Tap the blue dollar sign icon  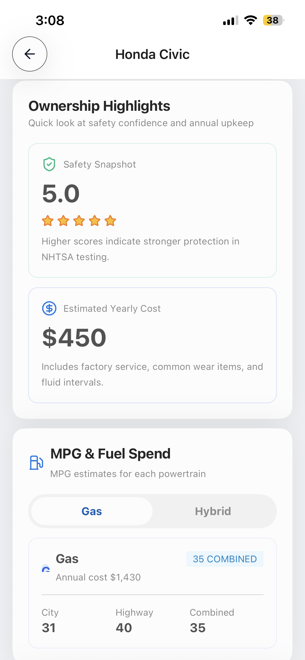click(x=49, y=308)
